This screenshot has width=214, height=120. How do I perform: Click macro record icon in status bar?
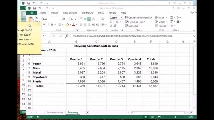pyautogui.click(x=38, y=117)
